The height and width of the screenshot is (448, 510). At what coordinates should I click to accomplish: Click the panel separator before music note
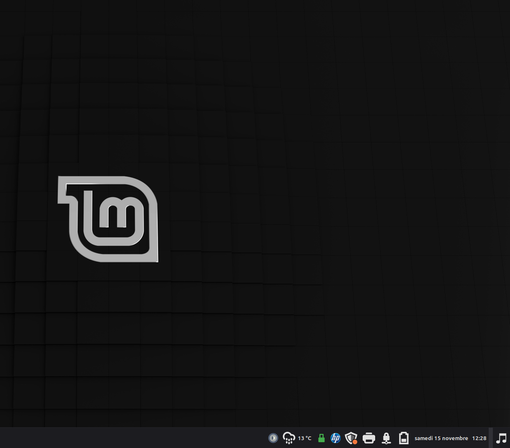point(491,438)
